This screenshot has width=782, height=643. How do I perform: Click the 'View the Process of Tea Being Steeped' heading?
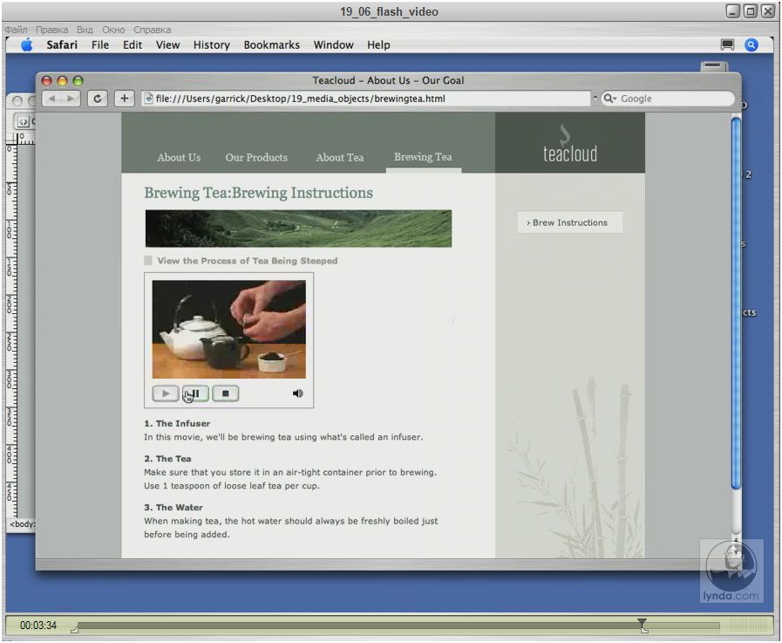pyautogui.click(x=248, y=261)
